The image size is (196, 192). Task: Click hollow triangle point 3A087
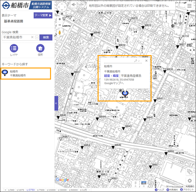click(60, 139)
